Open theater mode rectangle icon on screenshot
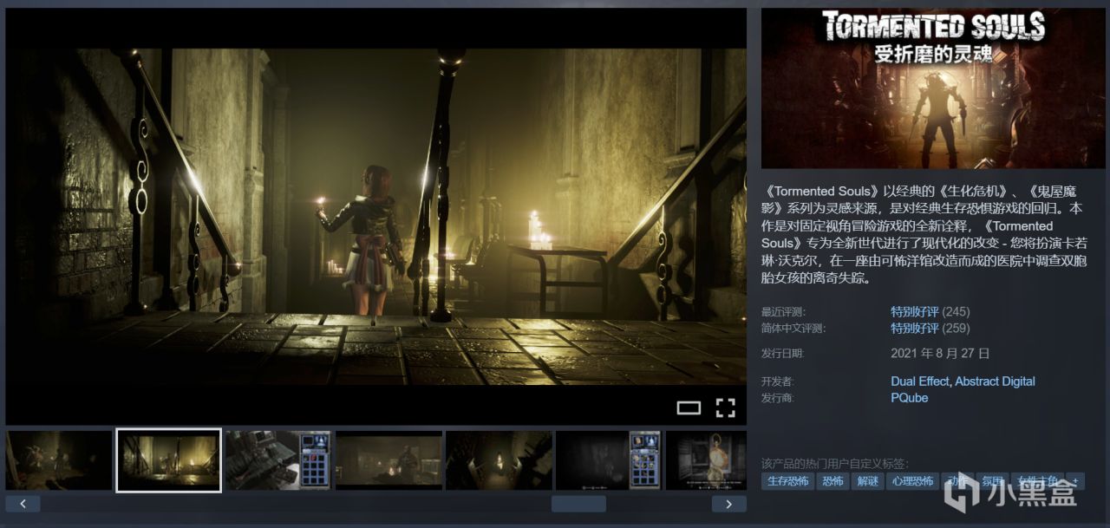 click(689, 407)
